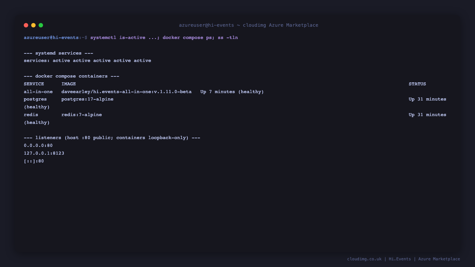
Task: Click the '--- listeners' heading line
Action: pos(112,138)
